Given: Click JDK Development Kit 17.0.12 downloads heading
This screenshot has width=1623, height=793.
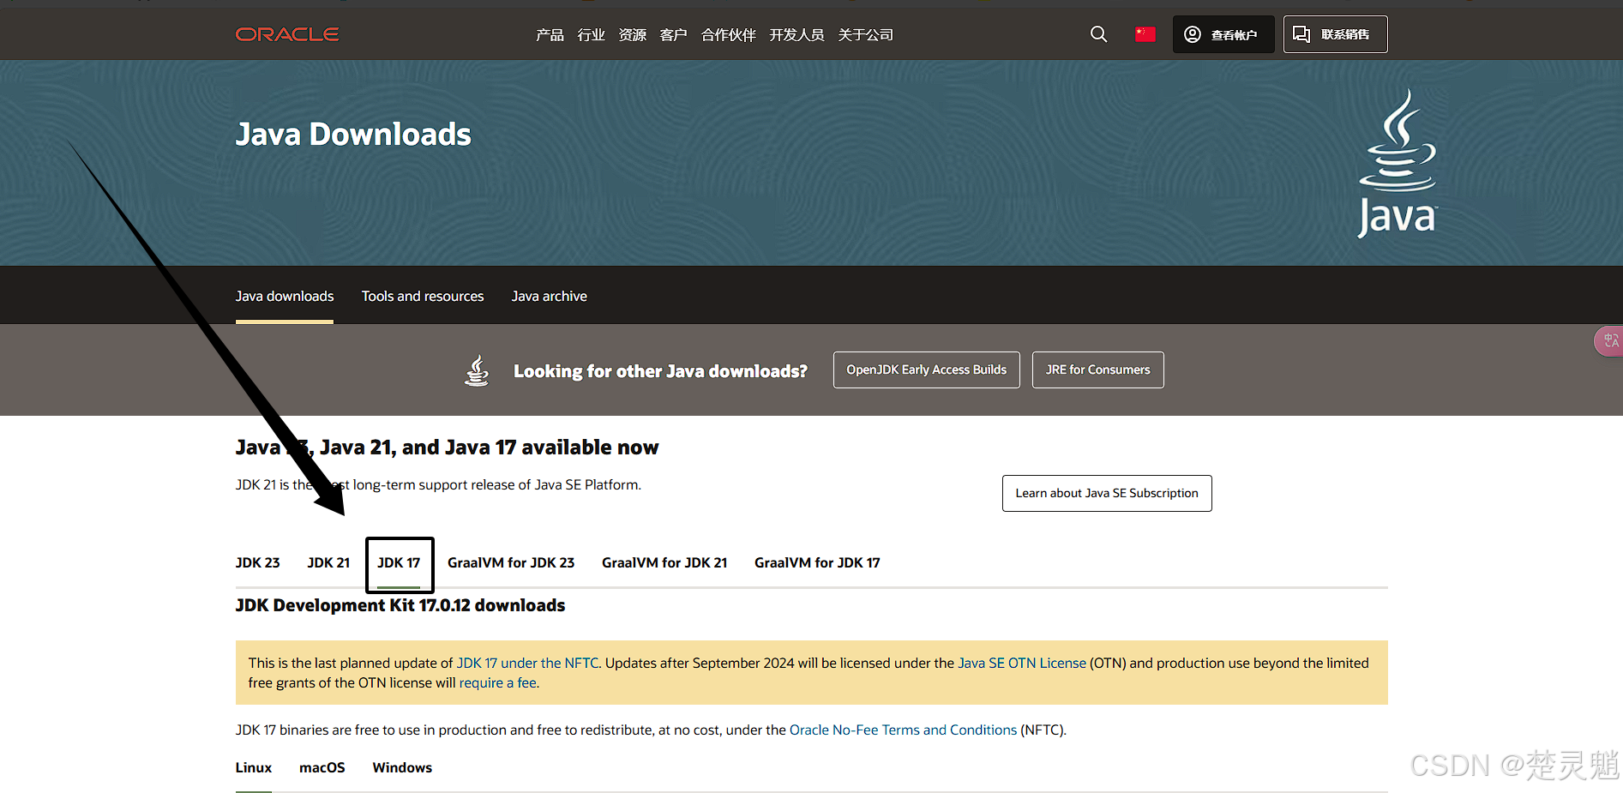Looking at the screenshot, I should pos(400,605).
